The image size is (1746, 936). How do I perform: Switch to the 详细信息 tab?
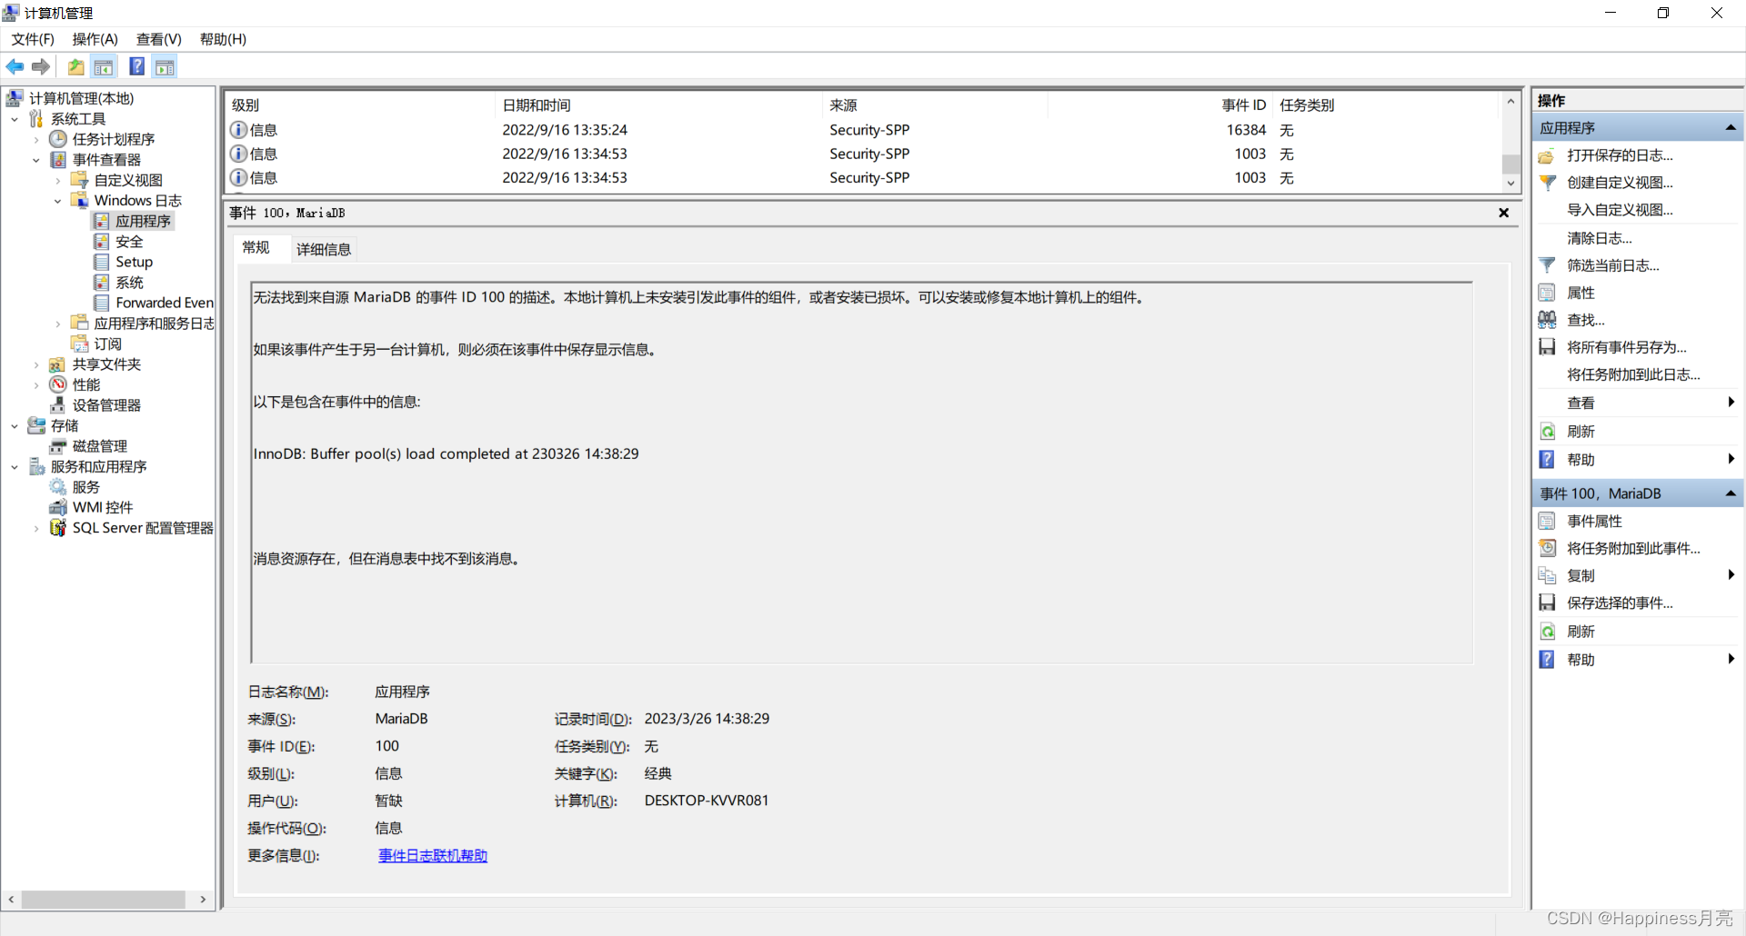(x=323, y=248)
